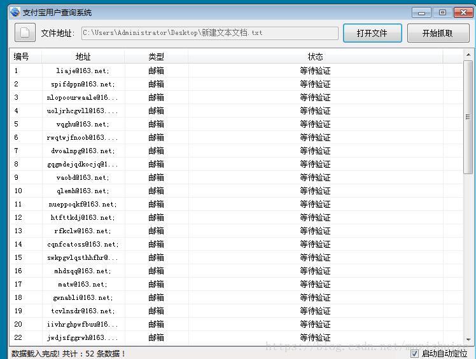
Task: Select row uoljrhcgvll@163....
Action: click(x=237, y=111)
